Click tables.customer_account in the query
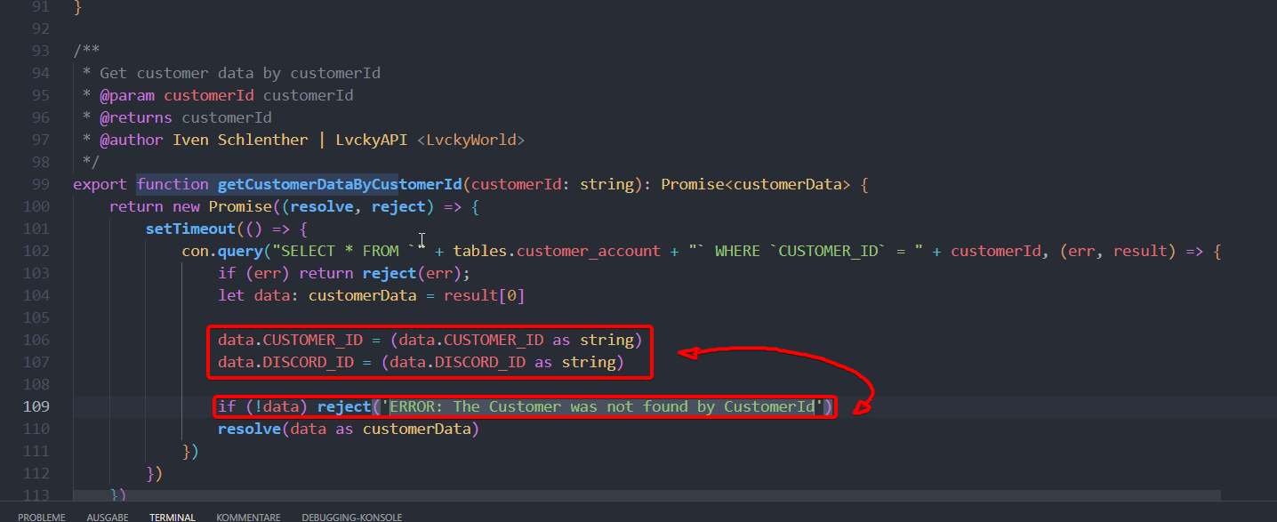This screenshot has height=522, width=1277. pyautogui.click(x=557, y=251)
